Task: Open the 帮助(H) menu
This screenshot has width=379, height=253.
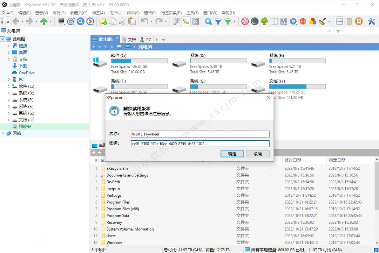Action: coord(228,13)
